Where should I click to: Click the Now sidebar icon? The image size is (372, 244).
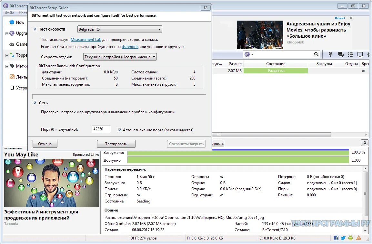click(12, 22)
